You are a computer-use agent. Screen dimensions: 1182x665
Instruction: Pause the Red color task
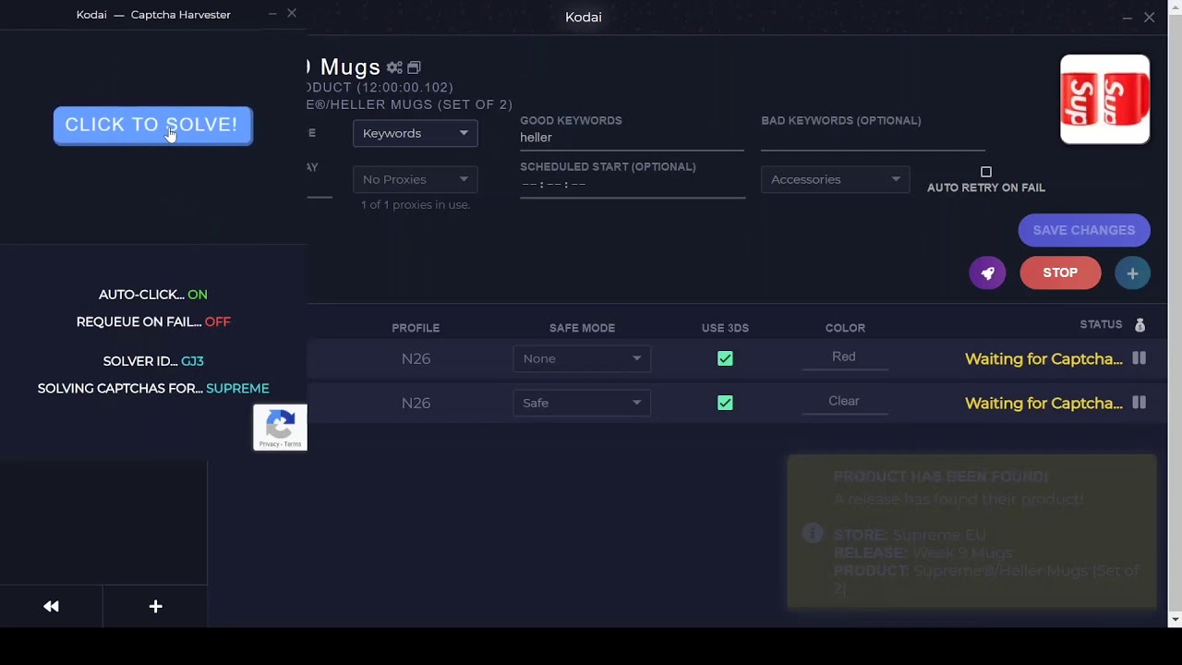pos(1139,358)
